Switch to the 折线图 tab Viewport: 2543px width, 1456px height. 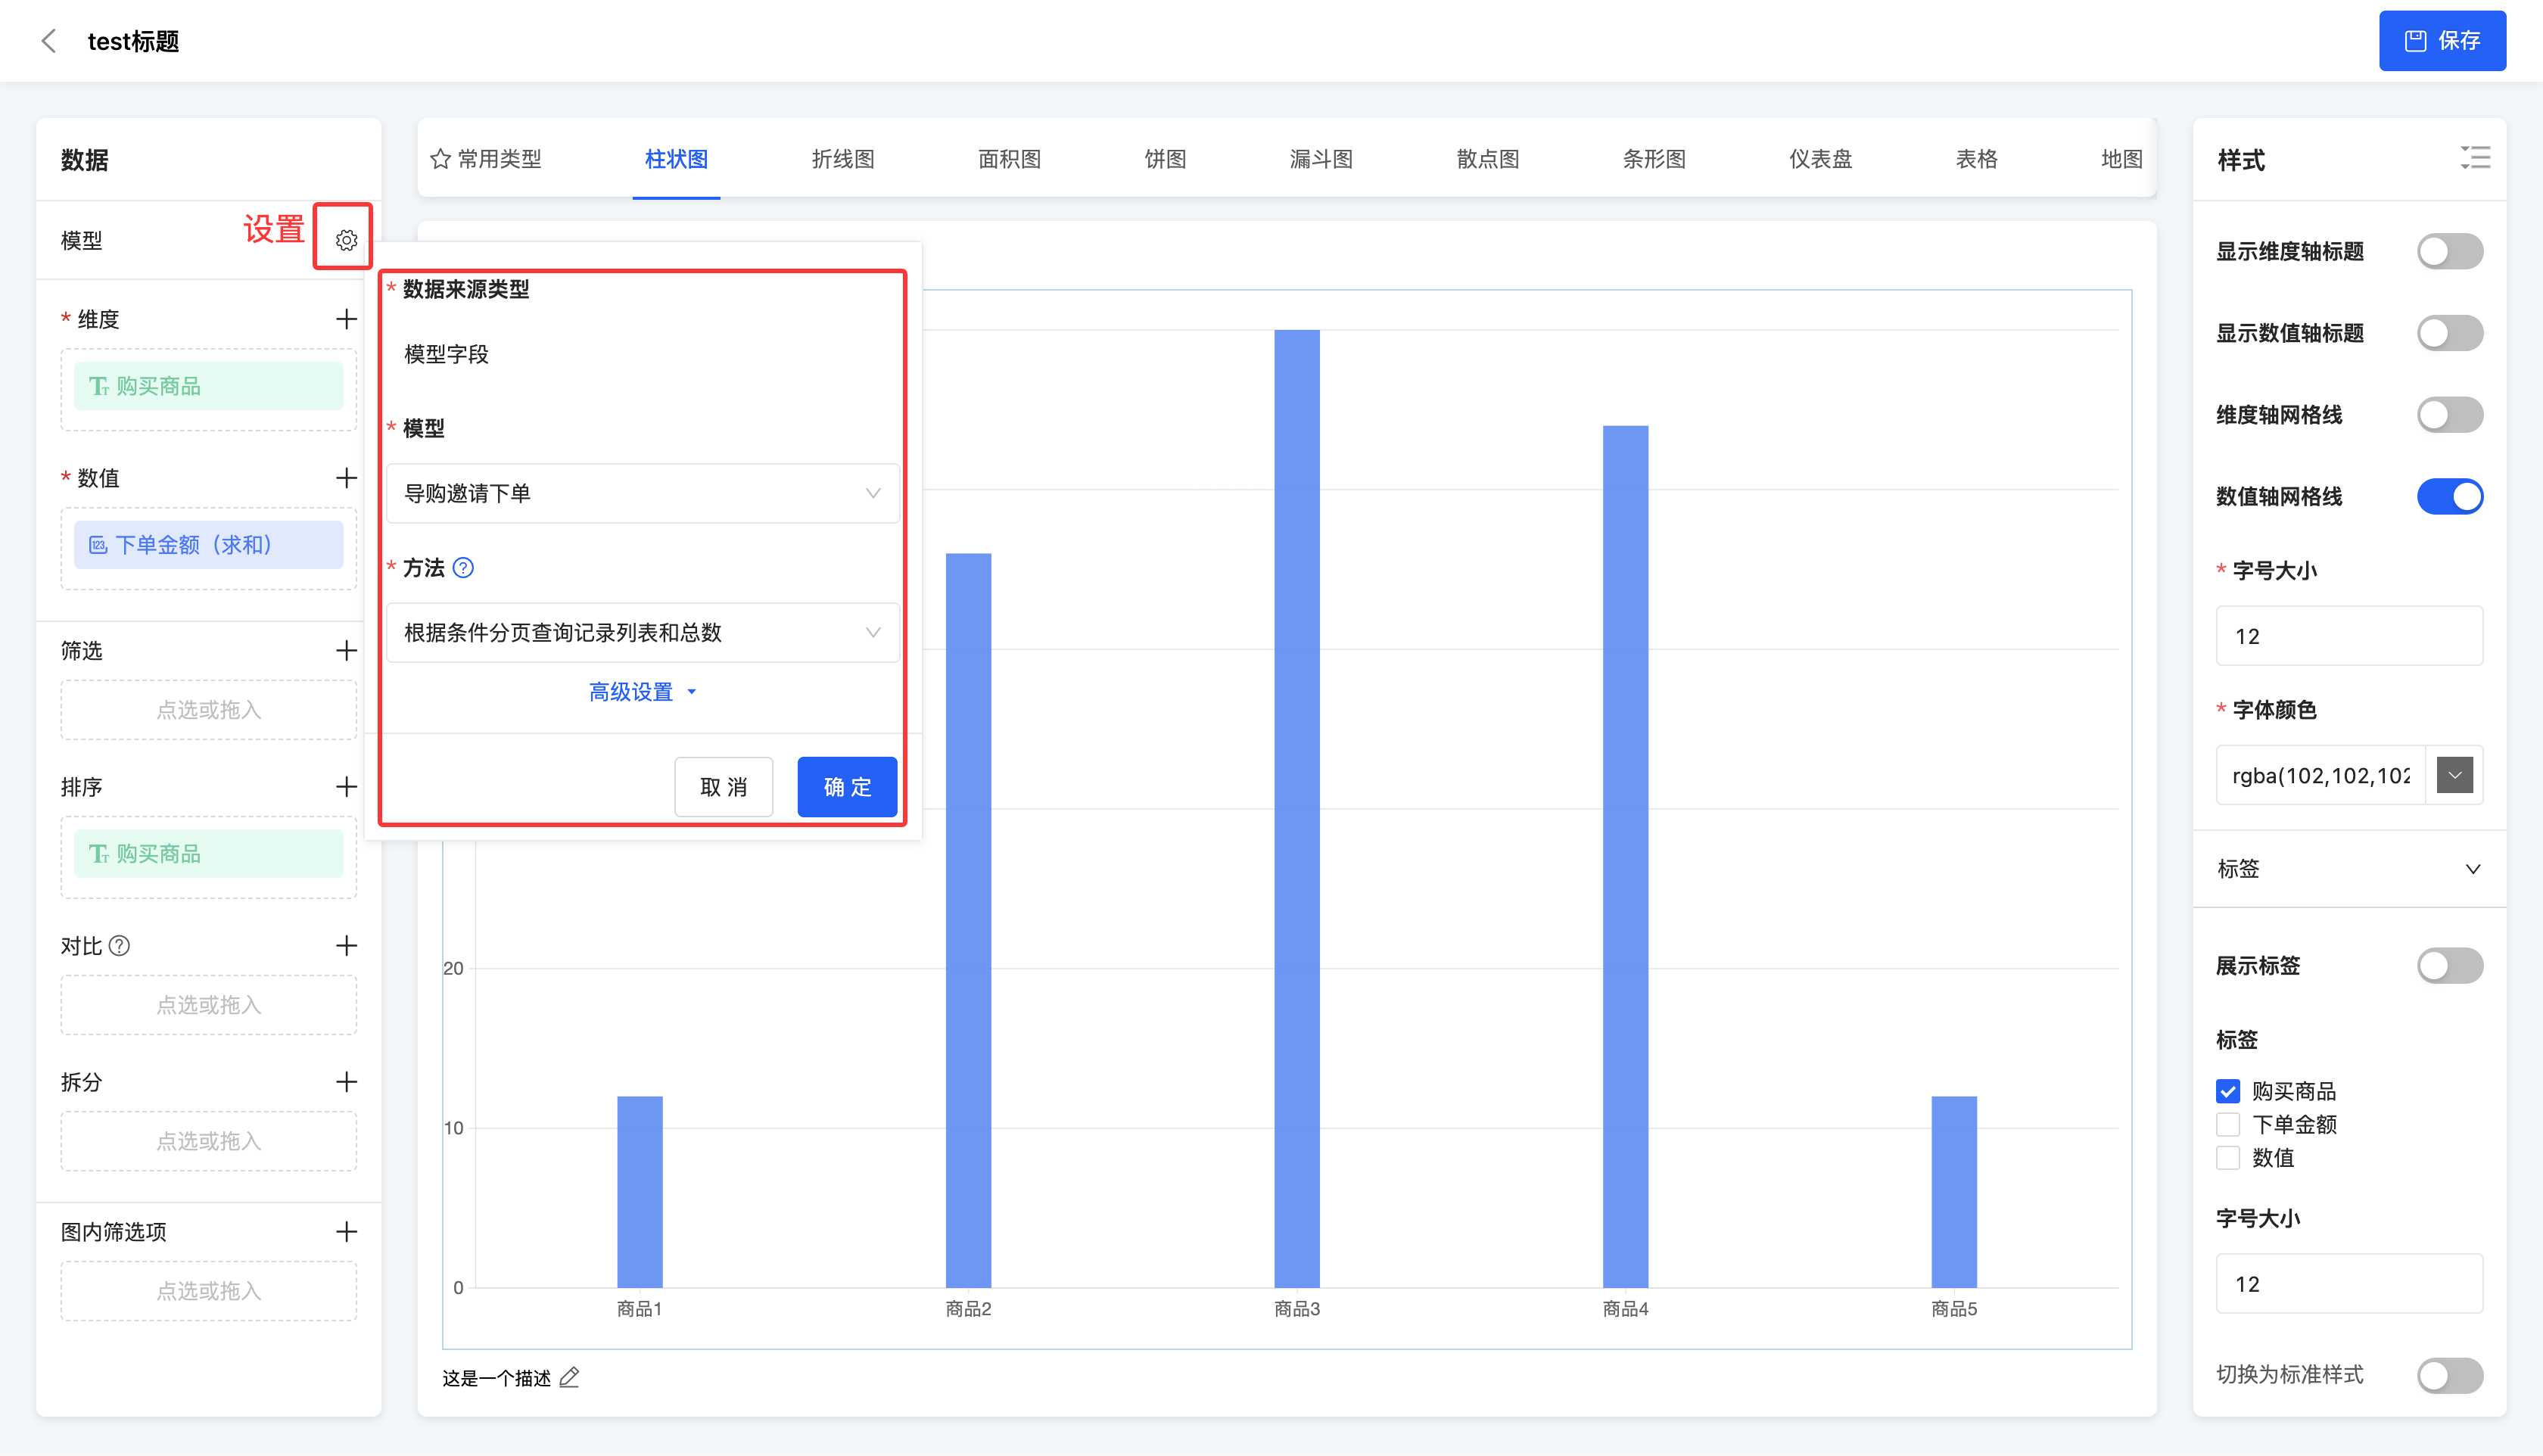coord(842,159)
